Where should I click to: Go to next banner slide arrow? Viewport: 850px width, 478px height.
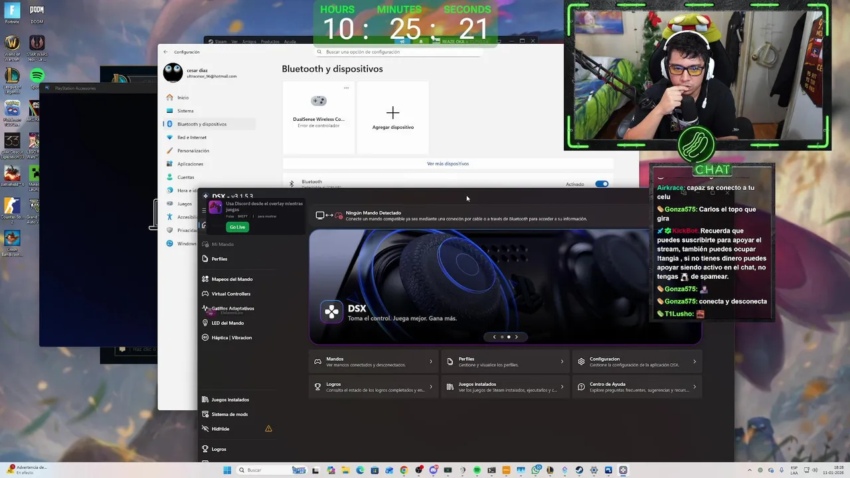[516, 337]
